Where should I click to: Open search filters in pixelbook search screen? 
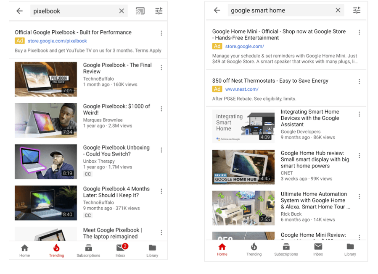(159, 11)
